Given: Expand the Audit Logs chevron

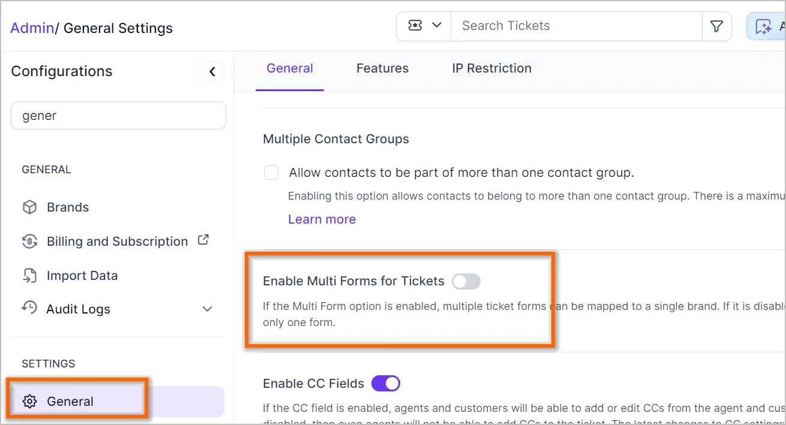Looking at the screenshot, I should (207, 309).
